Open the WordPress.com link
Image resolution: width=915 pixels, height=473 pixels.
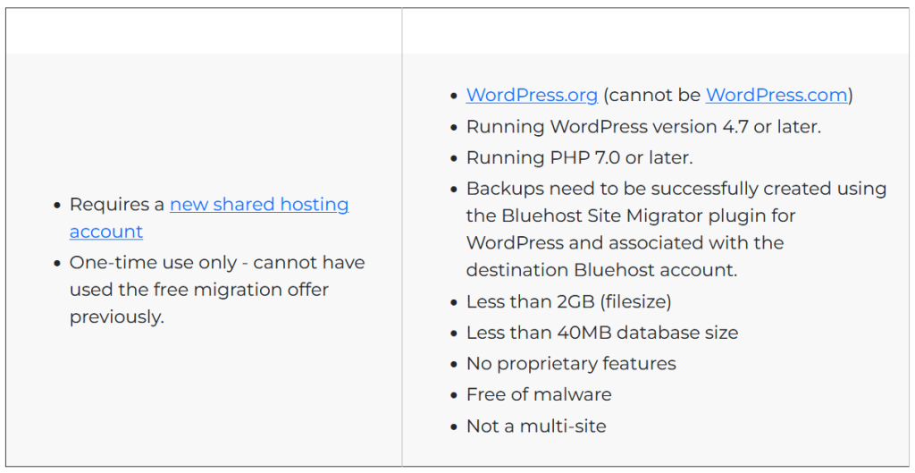tap(776, 96)
